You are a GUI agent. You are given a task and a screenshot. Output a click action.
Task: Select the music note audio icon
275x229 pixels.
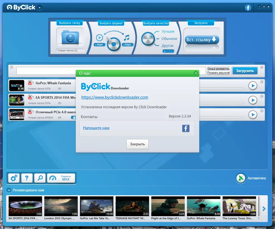point(127,37)
